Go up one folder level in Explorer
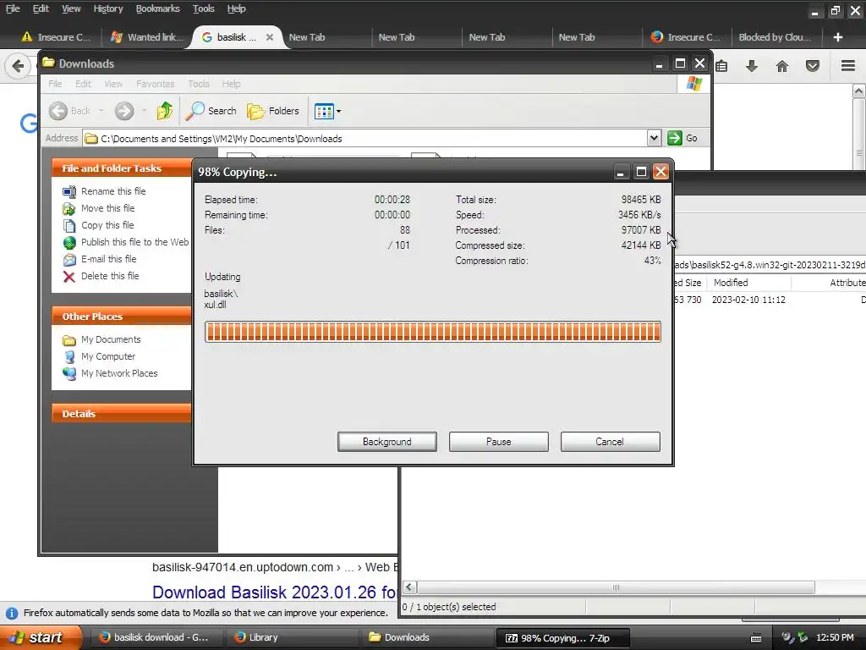Viewport: 866px width, 650px height. pyautogui.click(x=164, y=111)
